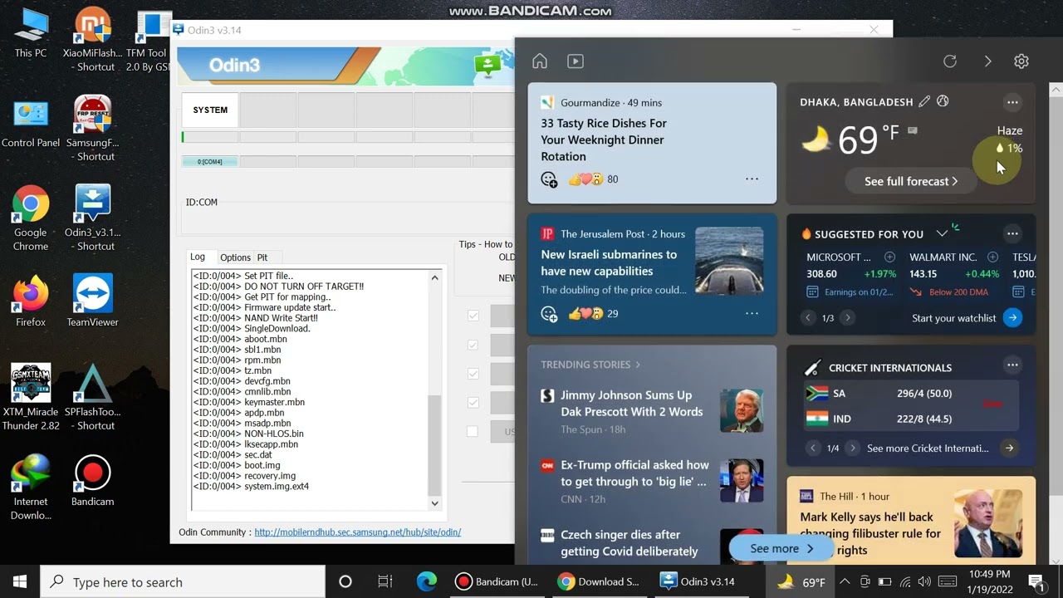This screenshot has width=1063, height=598.
Task: Open more options on weather card
Action: 1012,102
